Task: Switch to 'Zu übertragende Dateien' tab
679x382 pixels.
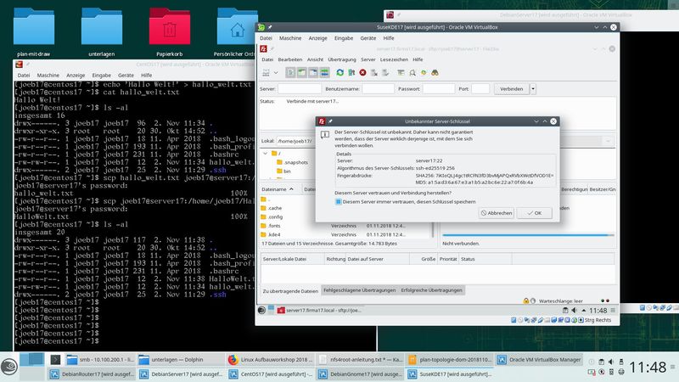Action: tap(290, 291)
